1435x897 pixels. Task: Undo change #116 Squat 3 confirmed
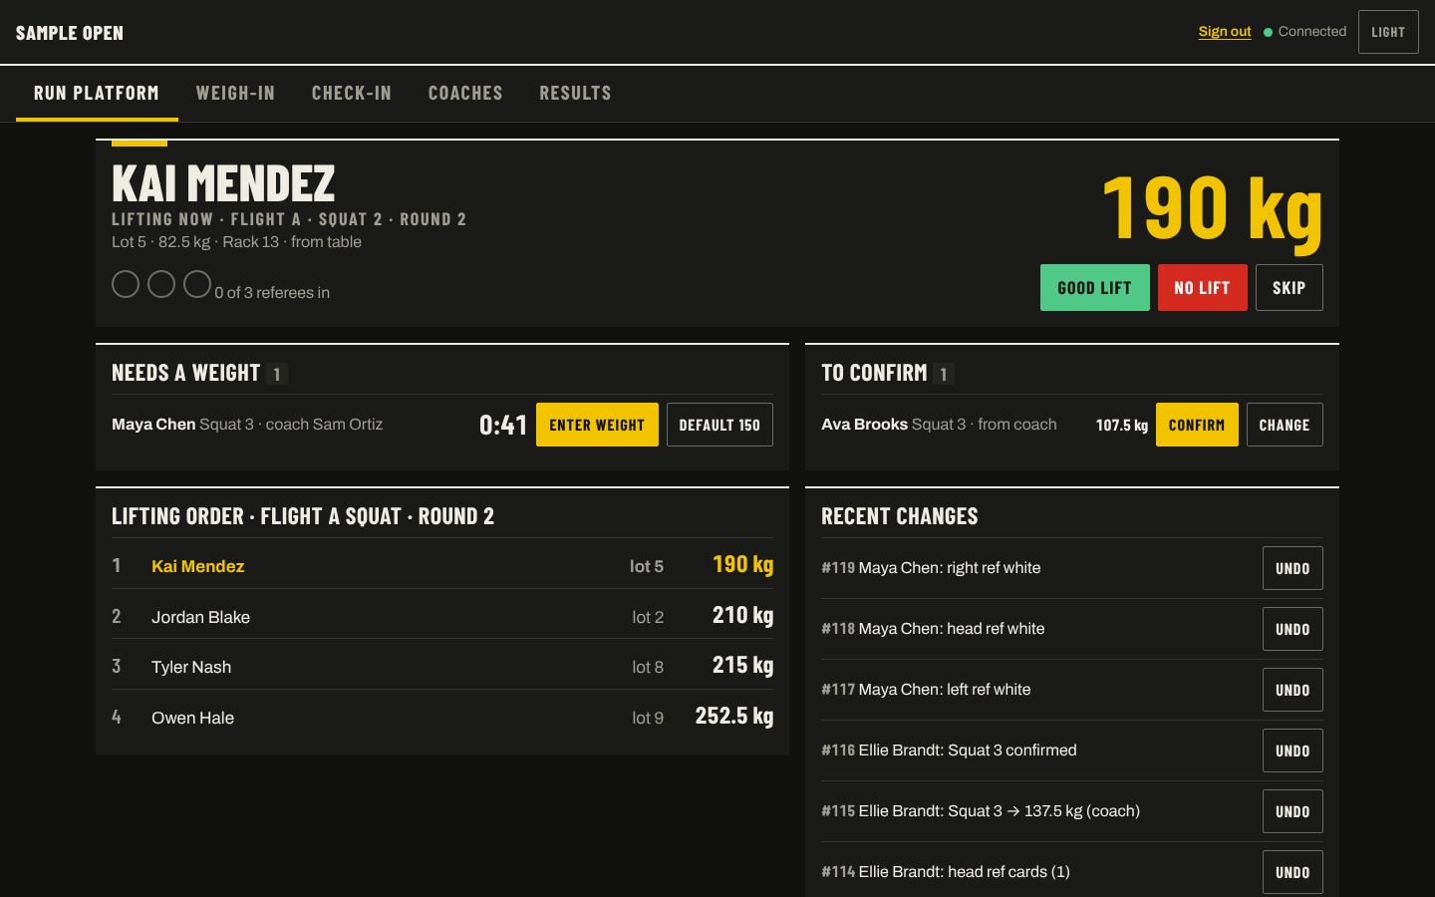point(1292,750)
